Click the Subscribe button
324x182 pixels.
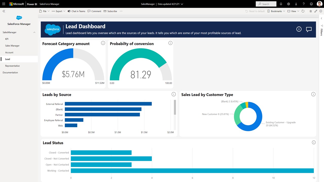pyautogui.click(x=110, y=11)
